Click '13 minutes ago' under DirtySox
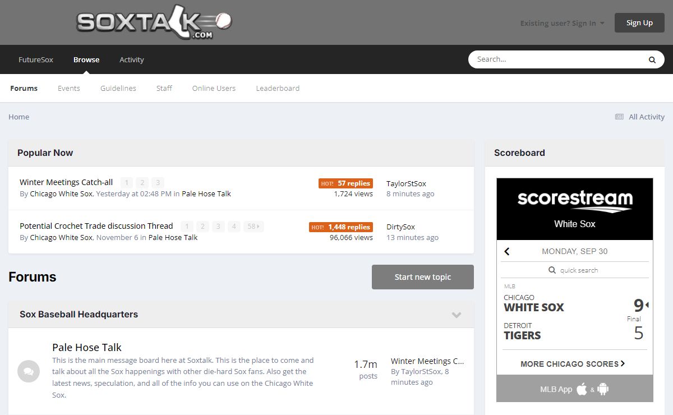673x415 pixels. click(x=412, y=238)
